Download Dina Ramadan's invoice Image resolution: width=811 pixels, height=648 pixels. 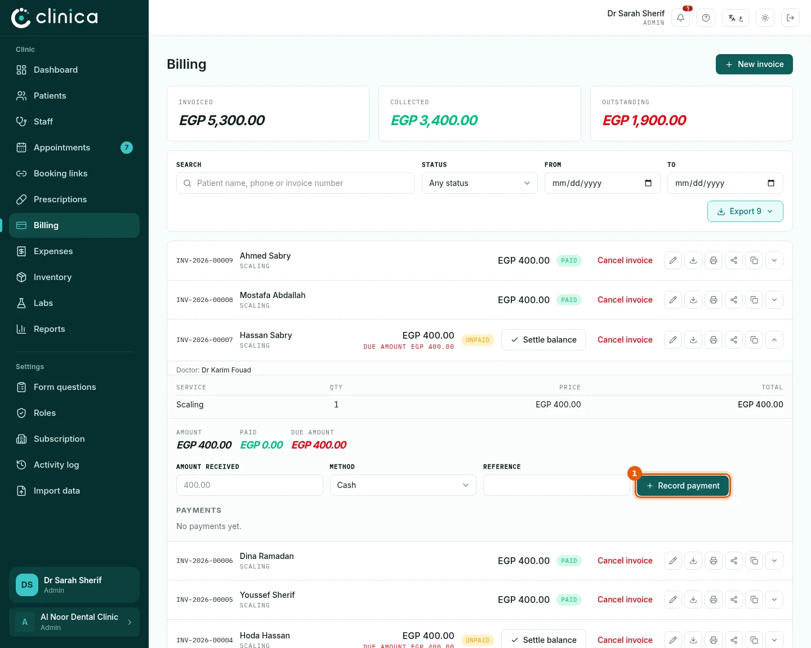(693, 561)
